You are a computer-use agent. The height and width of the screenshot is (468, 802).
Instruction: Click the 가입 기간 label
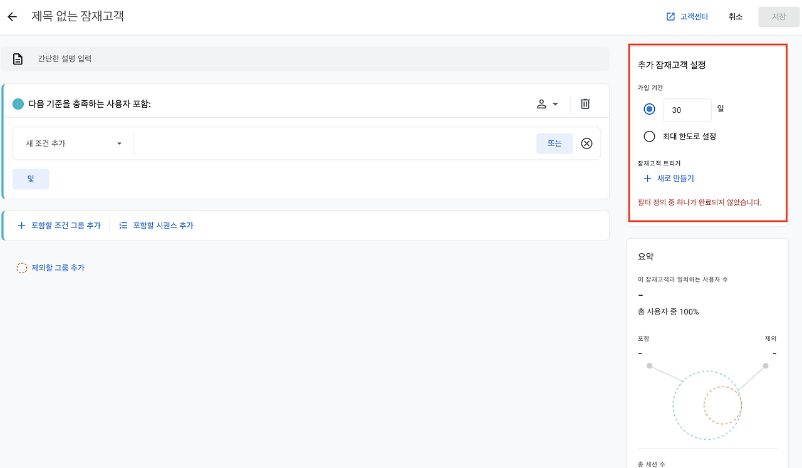(650, 88)
